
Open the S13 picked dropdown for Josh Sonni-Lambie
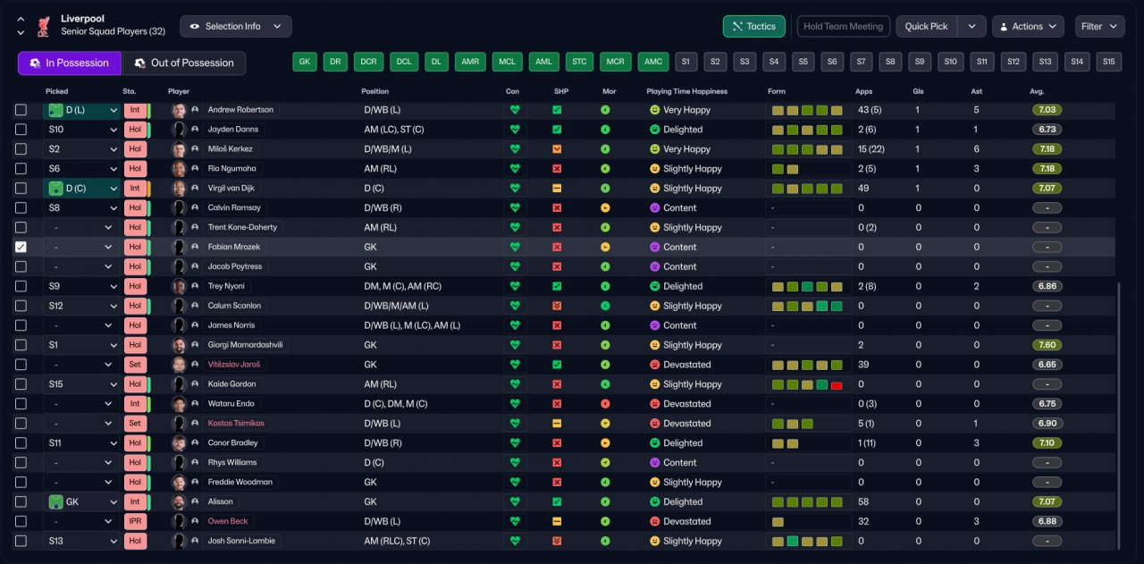[81, 542]
